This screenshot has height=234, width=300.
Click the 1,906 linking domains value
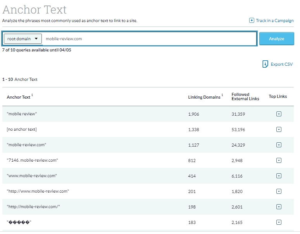pyautogui.click(x=194, y=114)
